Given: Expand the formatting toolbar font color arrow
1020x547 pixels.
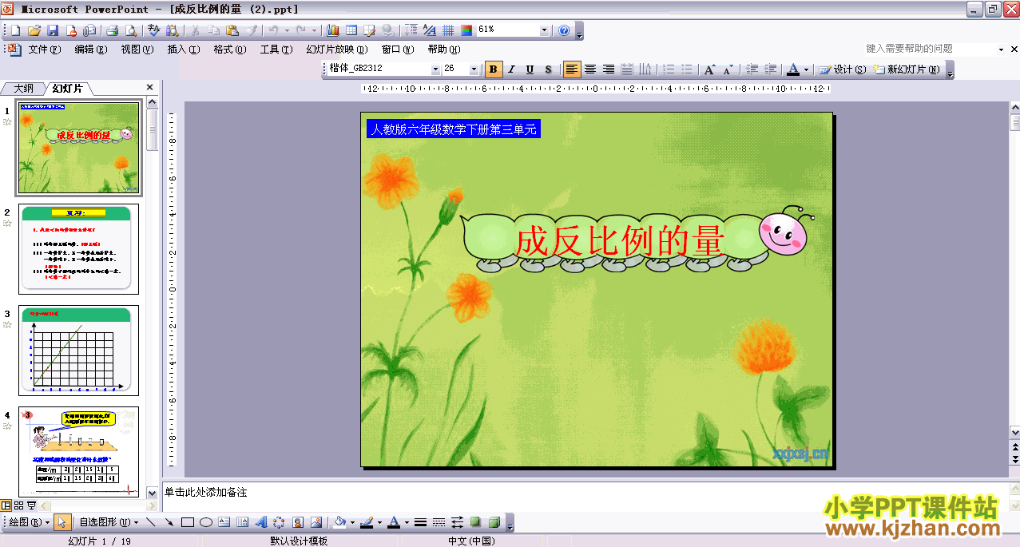Looking at the screenshot, I should point(806,69).
